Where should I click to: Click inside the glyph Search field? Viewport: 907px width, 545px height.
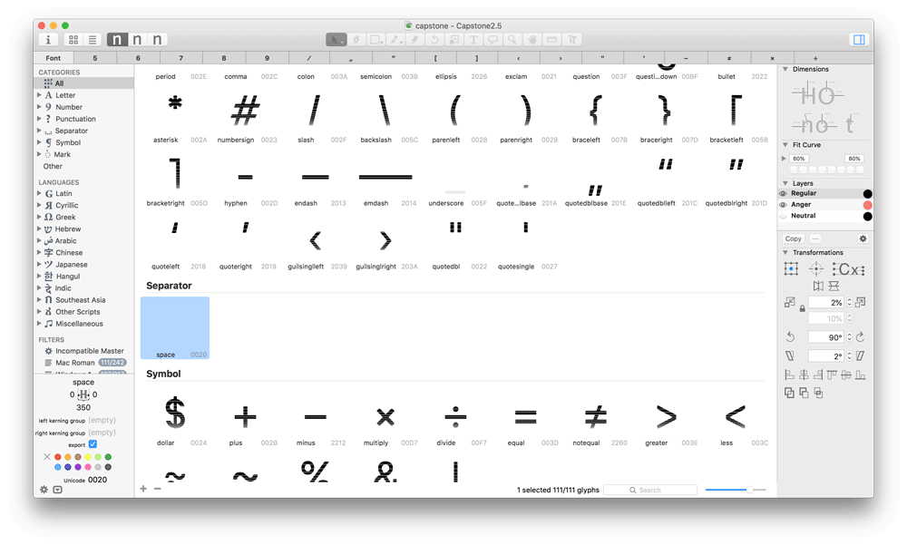tap(651, 489)
